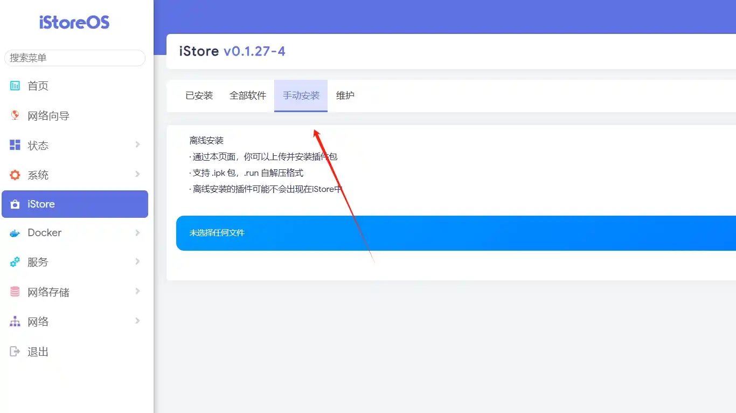Click the 网络向导 globe icon
The image size is (736, 413).
pyautogui.click(x=15, y=115)
